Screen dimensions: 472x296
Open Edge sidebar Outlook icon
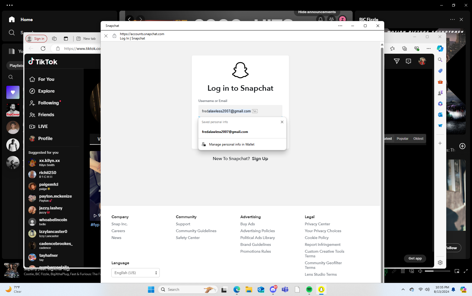pos(440,115)
